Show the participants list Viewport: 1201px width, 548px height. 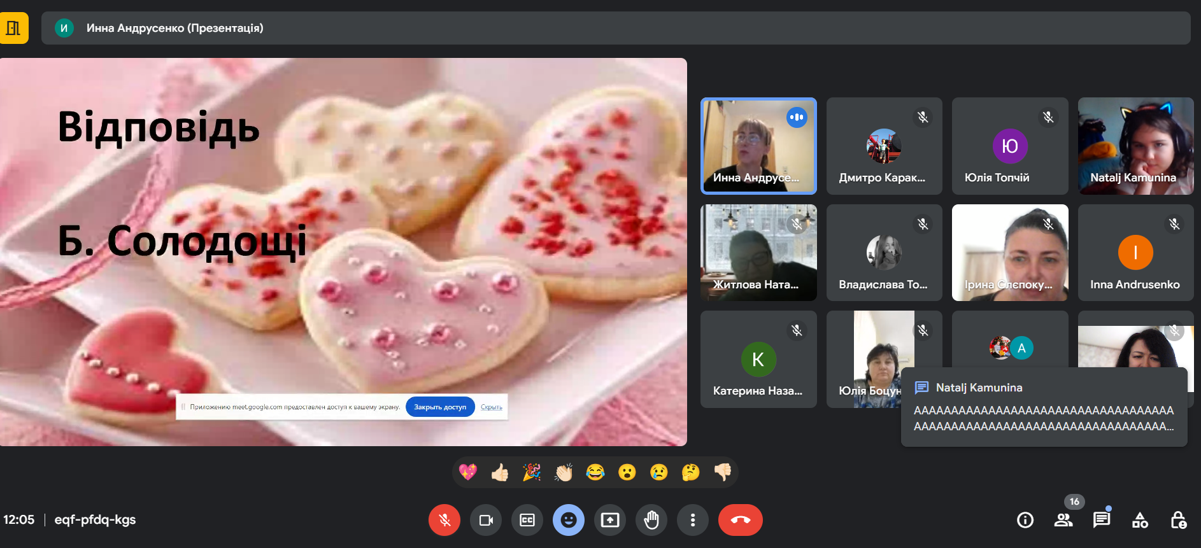(x=1063, y=520)
